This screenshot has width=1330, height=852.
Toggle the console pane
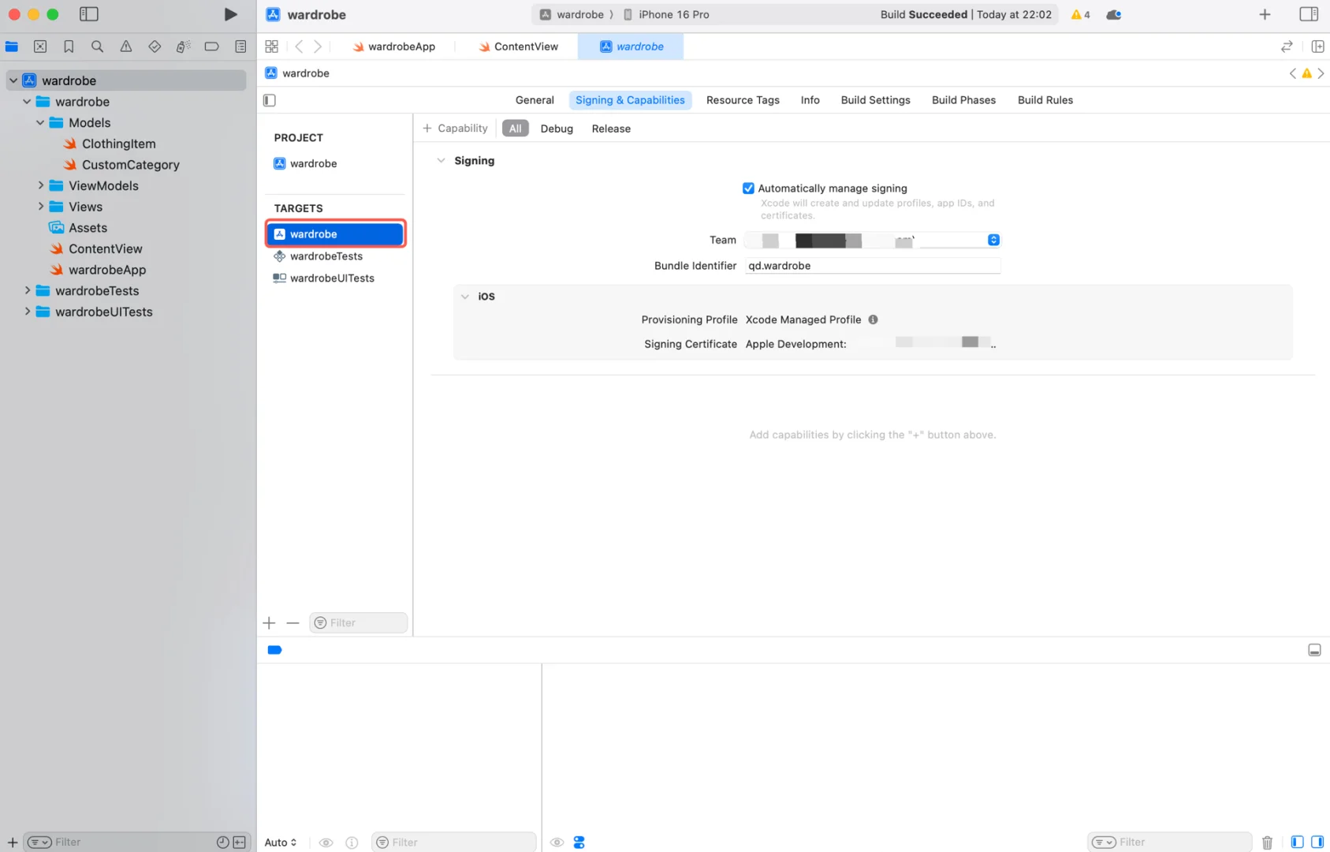[x=1317, y=843]
